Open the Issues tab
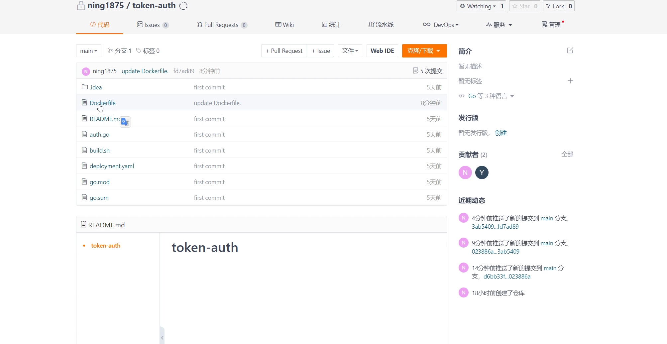 pyautogui.click(x=153, y=25)
